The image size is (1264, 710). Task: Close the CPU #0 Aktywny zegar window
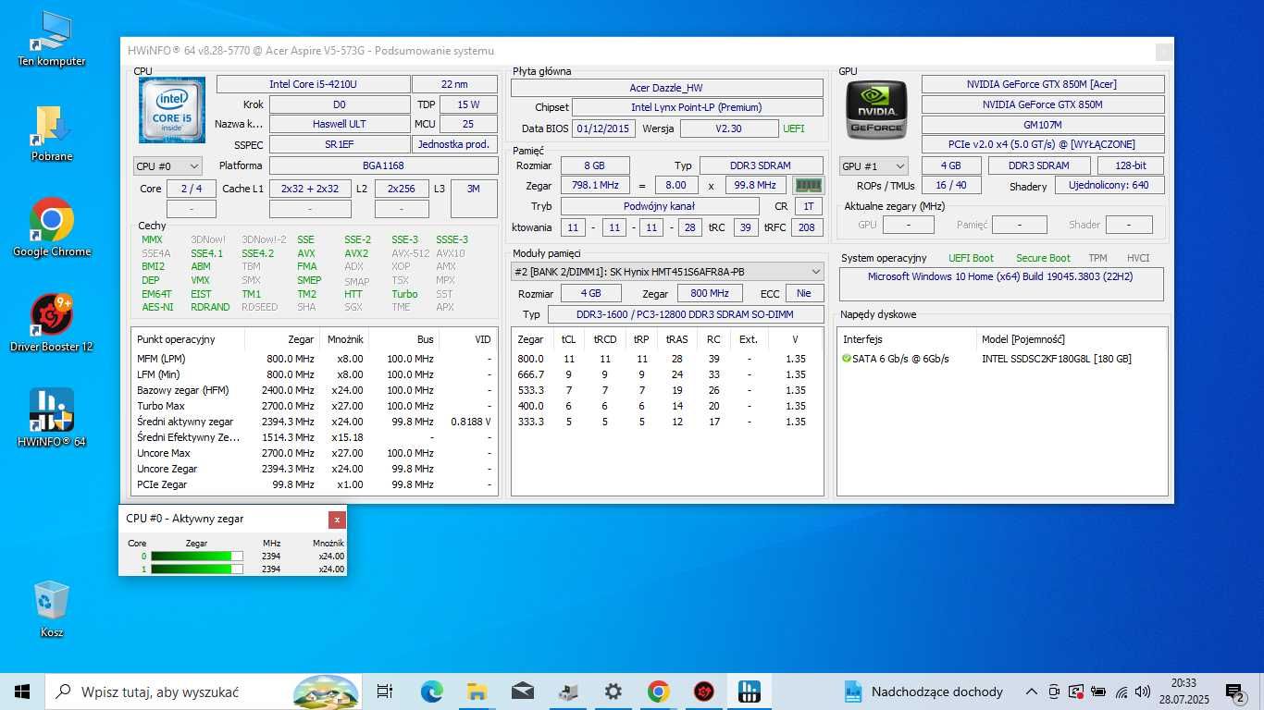point(338,520)
